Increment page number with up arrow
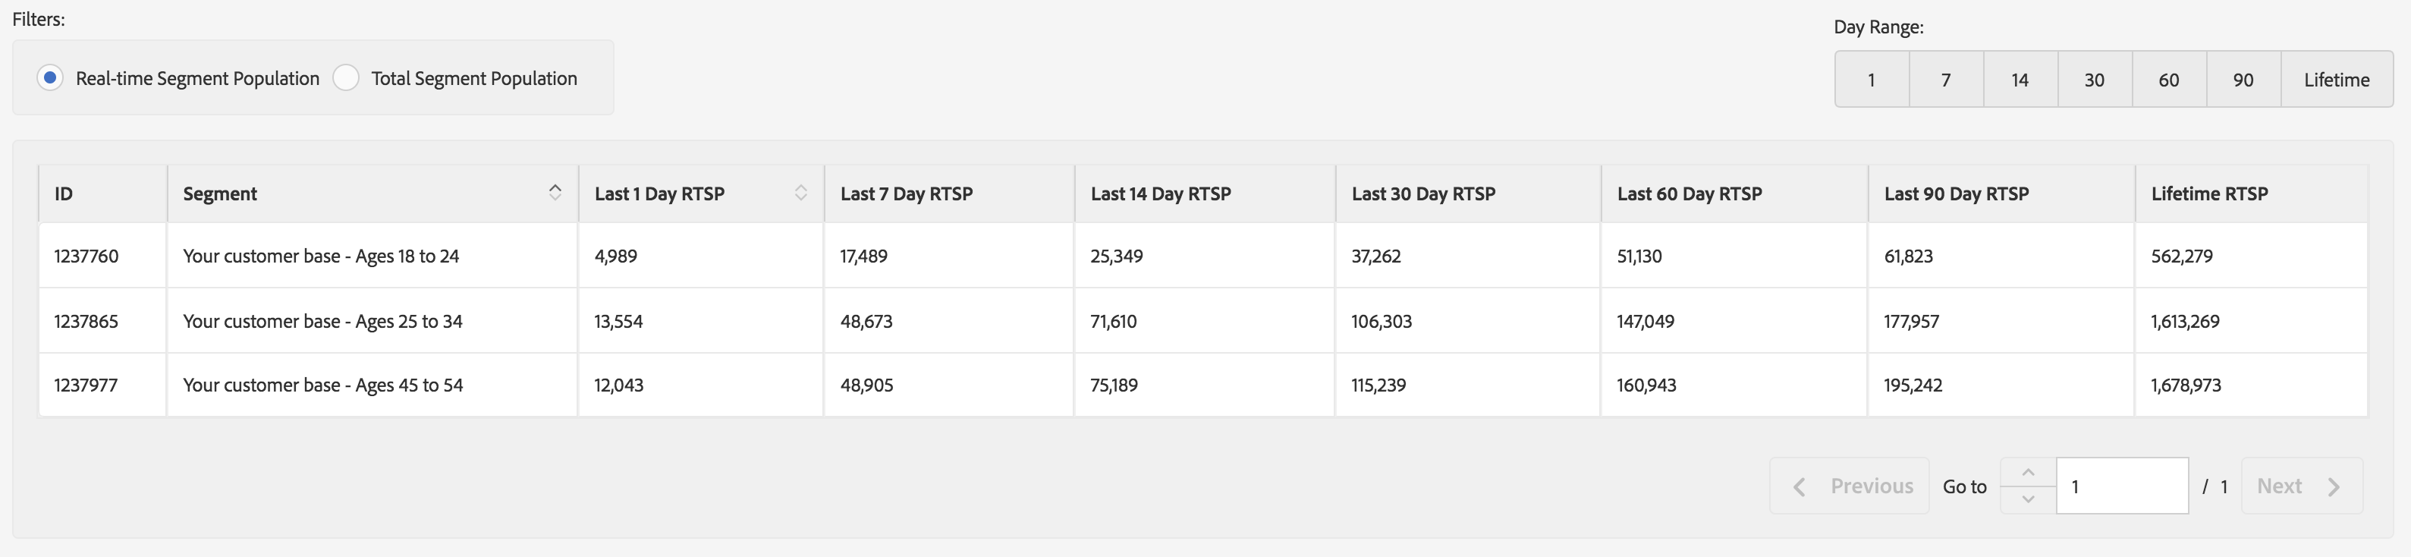Screen dimensions: 2411x557 tap(2027, 473)
